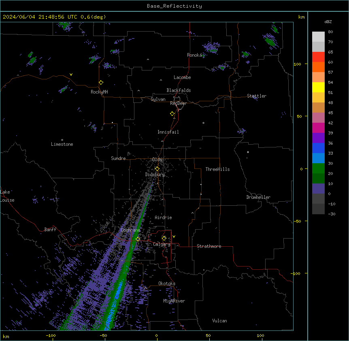Click the Calgary city label
This screenshot has height=341, width=349.
[x=162, y=244]
